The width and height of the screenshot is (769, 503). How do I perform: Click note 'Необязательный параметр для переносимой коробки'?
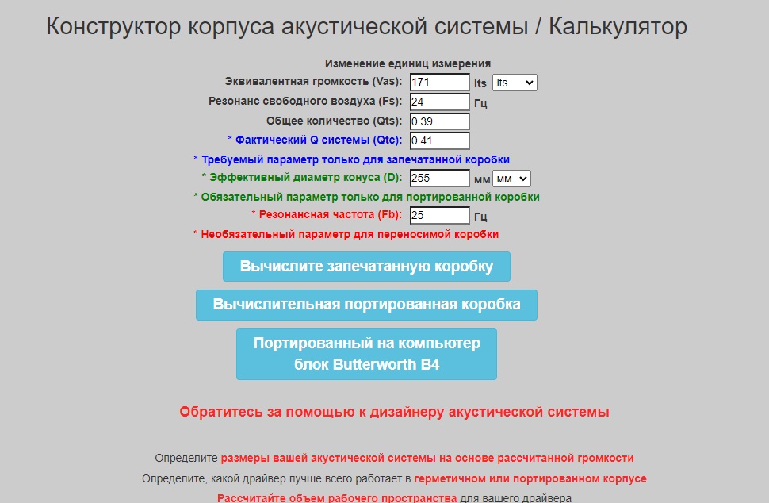(x=350, y=234)
